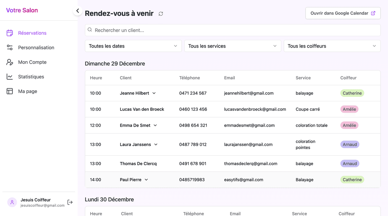Click the refresh icon beside Rendez-vous à venir

(x=161, y=14)
